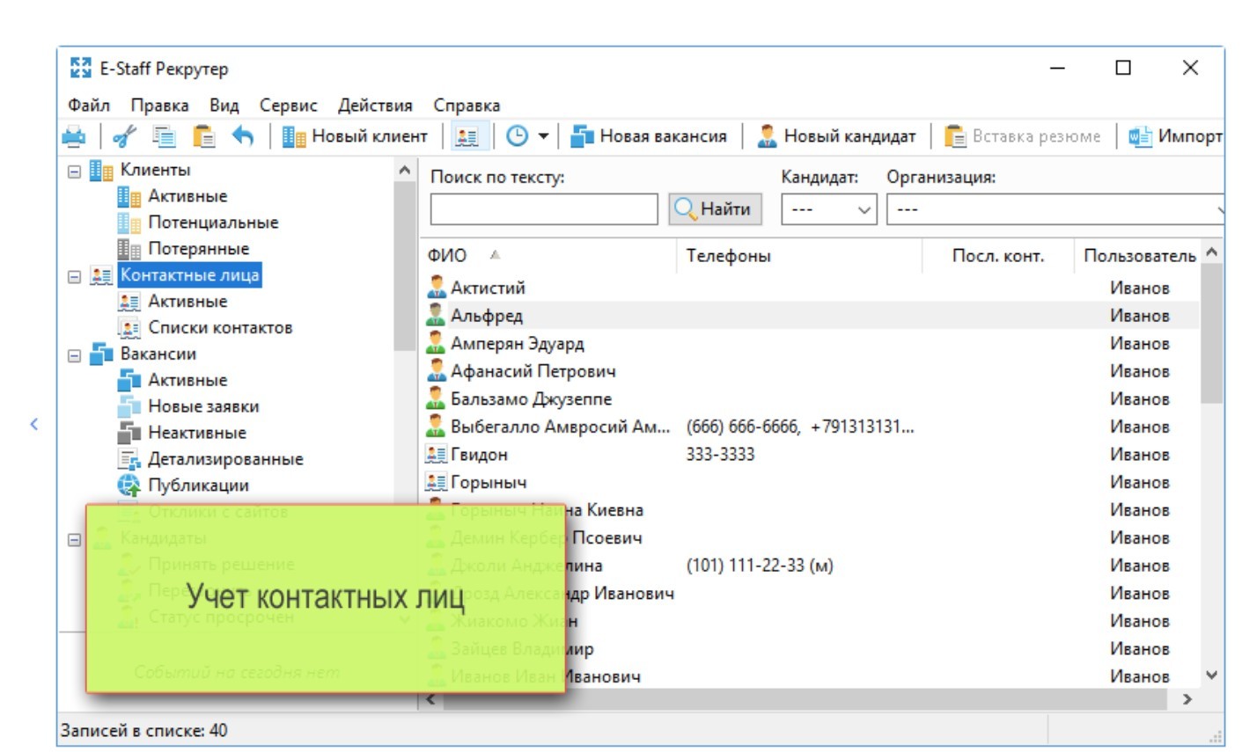Image resolution: width=1242 pixels, height=752 pixels.
Task: Click the Copy icon in the toolbar
Action: tap(165, 136)
